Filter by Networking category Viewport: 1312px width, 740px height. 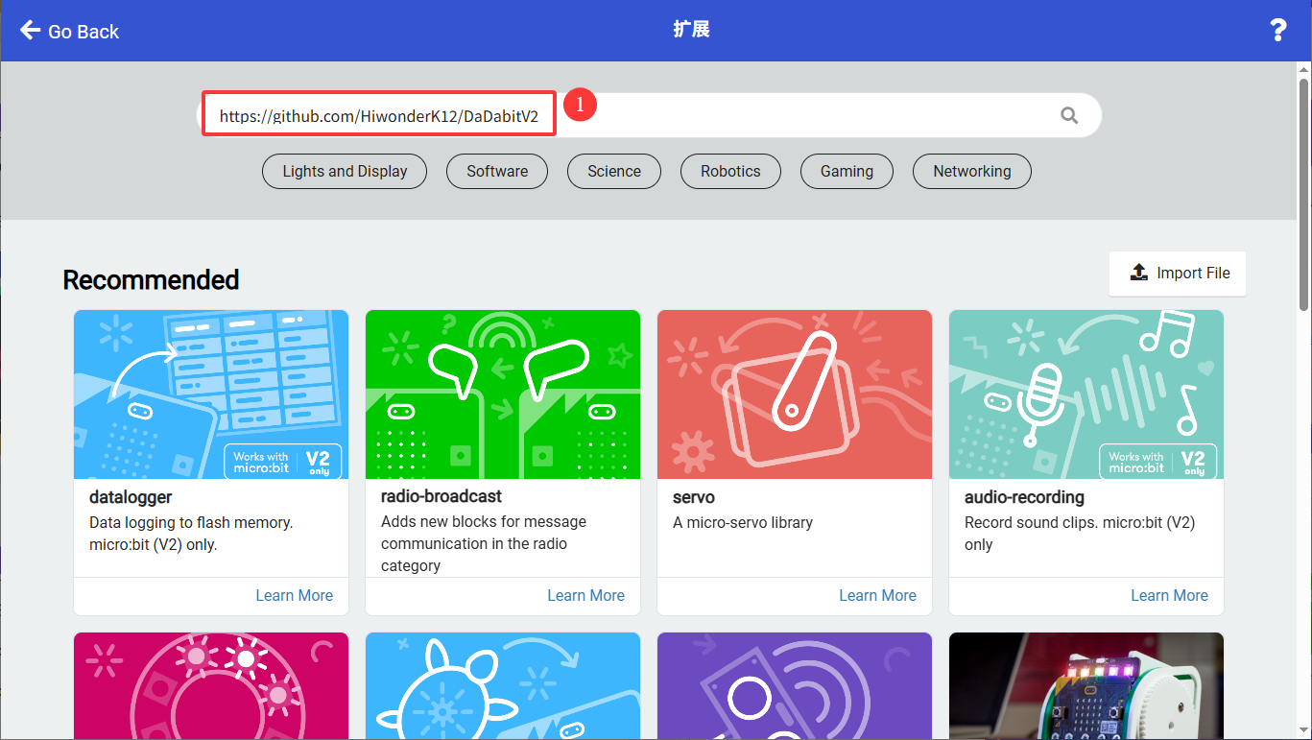[972, 172]
